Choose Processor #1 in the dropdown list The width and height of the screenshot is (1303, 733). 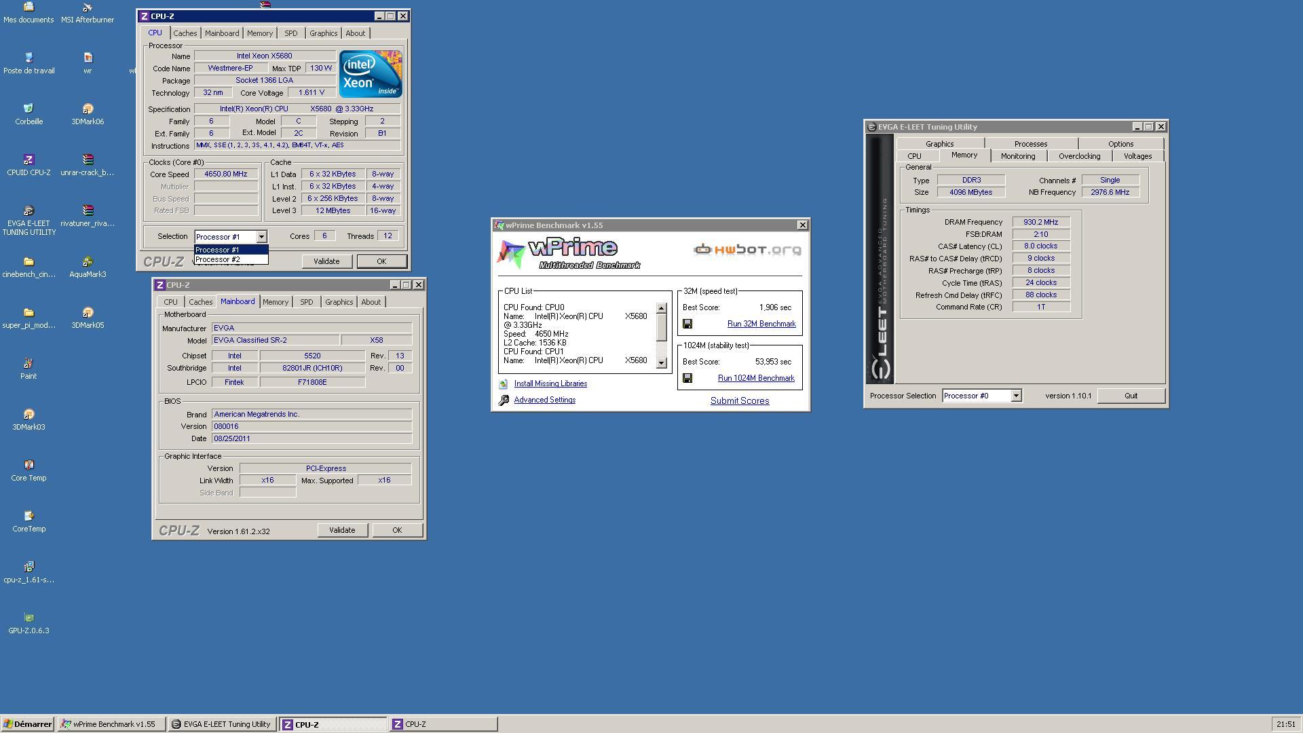click(x=231, y=250)
